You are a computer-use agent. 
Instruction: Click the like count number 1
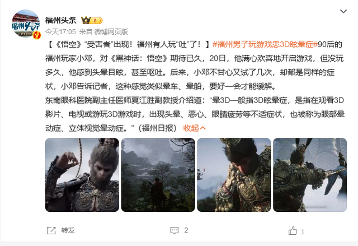(303, 232)
